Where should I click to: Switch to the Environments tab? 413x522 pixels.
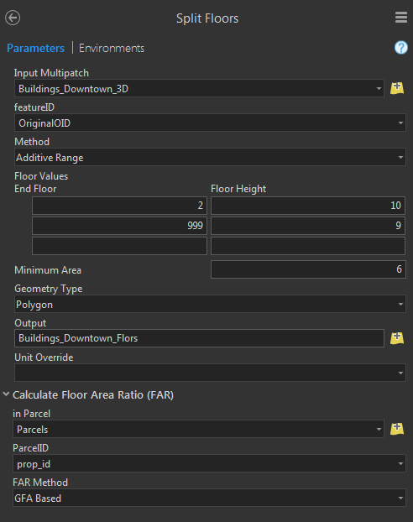112,49
